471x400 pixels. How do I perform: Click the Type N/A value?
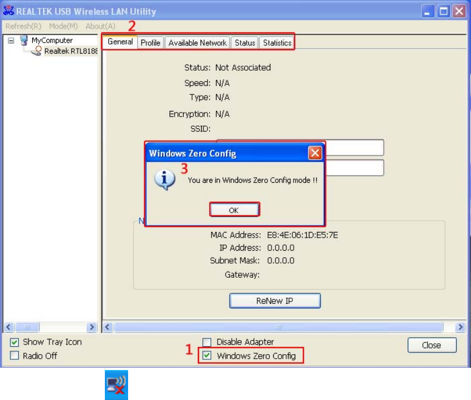click(223, 97)
